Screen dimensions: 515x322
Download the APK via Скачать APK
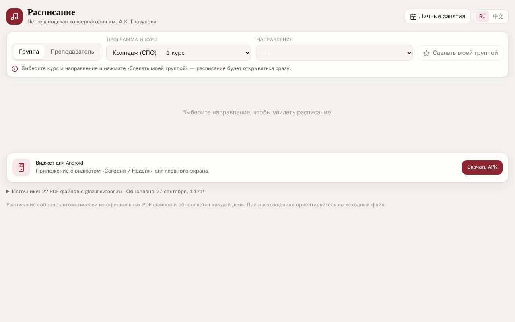482,167
